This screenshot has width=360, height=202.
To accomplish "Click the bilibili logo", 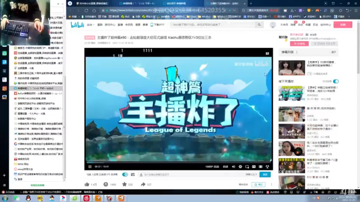I will (77, 25).
